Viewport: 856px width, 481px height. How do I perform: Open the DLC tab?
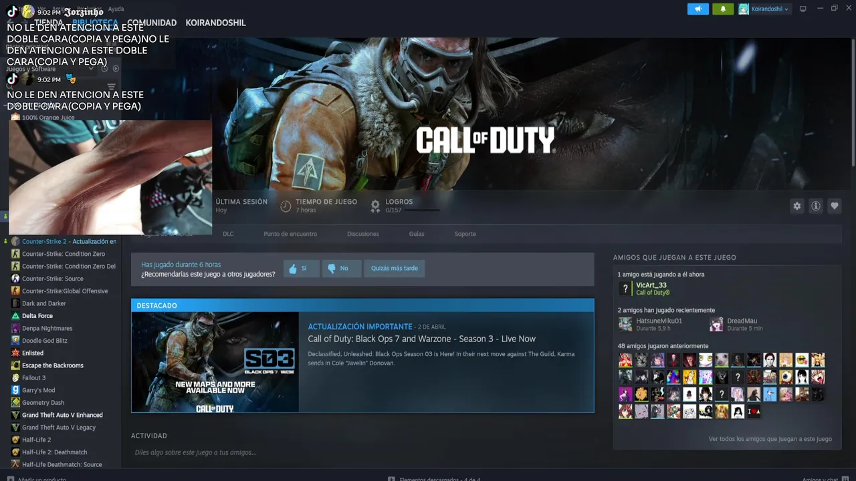pyautogui.click(x=228, y=234)
